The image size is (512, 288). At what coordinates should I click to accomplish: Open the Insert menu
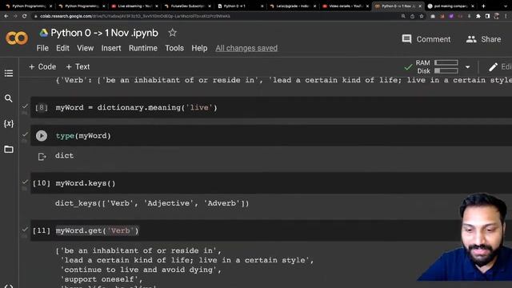click(111, 48)
